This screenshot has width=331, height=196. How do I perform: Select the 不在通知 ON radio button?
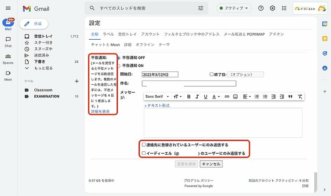tap(119, 66)
